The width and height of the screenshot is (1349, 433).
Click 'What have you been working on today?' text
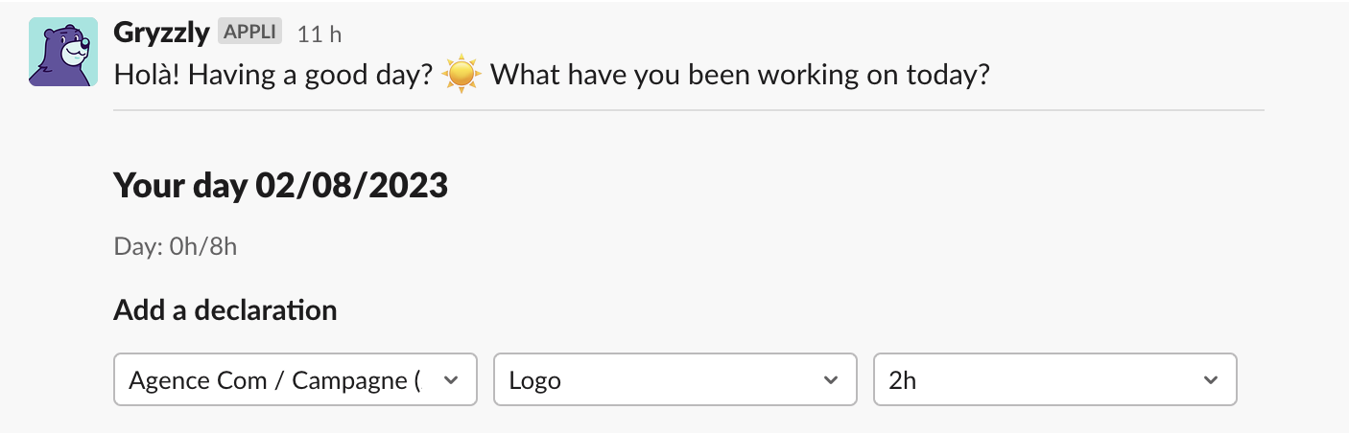pyautogui.click(x=740, y=75)
